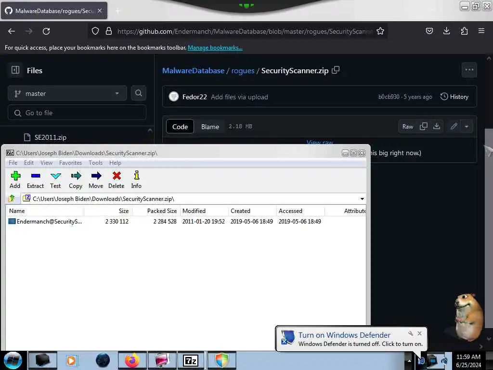Viewport: 493px width, 370px height.
Task: Open the Firefox hamburger menu
Action: pyautogui.click(x=481, y=31)
